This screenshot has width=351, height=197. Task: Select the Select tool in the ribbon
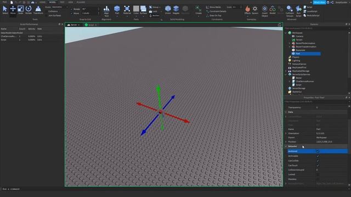[x=5, y=10]
